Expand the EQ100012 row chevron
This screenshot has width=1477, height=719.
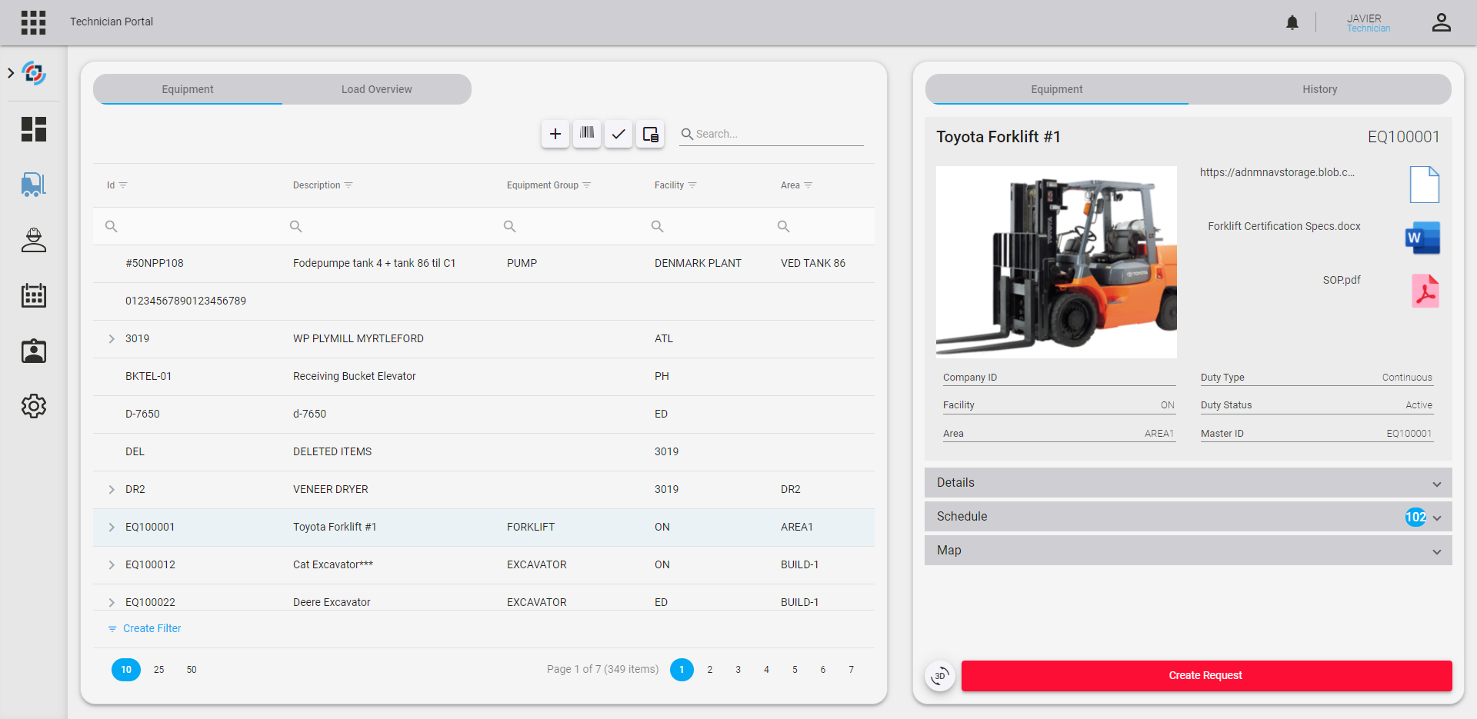coord(112,565)
